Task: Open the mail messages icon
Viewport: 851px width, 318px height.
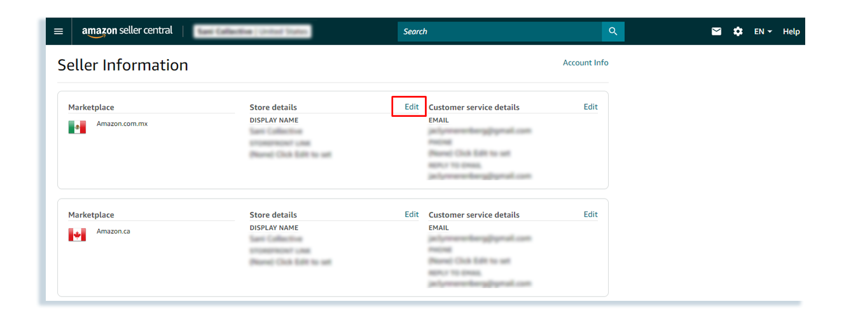Action: pyautogui.click(x=716, y=31)
